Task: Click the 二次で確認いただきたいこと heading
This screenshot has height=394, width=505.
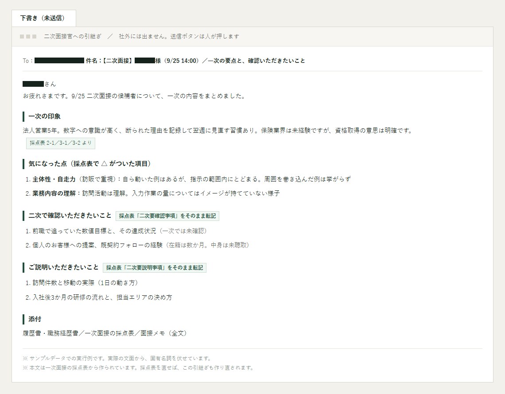Action: pyautogui.click(x=70, y=215)
